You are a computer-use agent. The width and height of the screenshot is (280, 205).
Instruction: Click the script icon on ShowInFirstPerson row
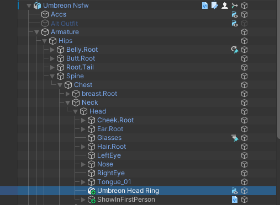coord(235,199)
